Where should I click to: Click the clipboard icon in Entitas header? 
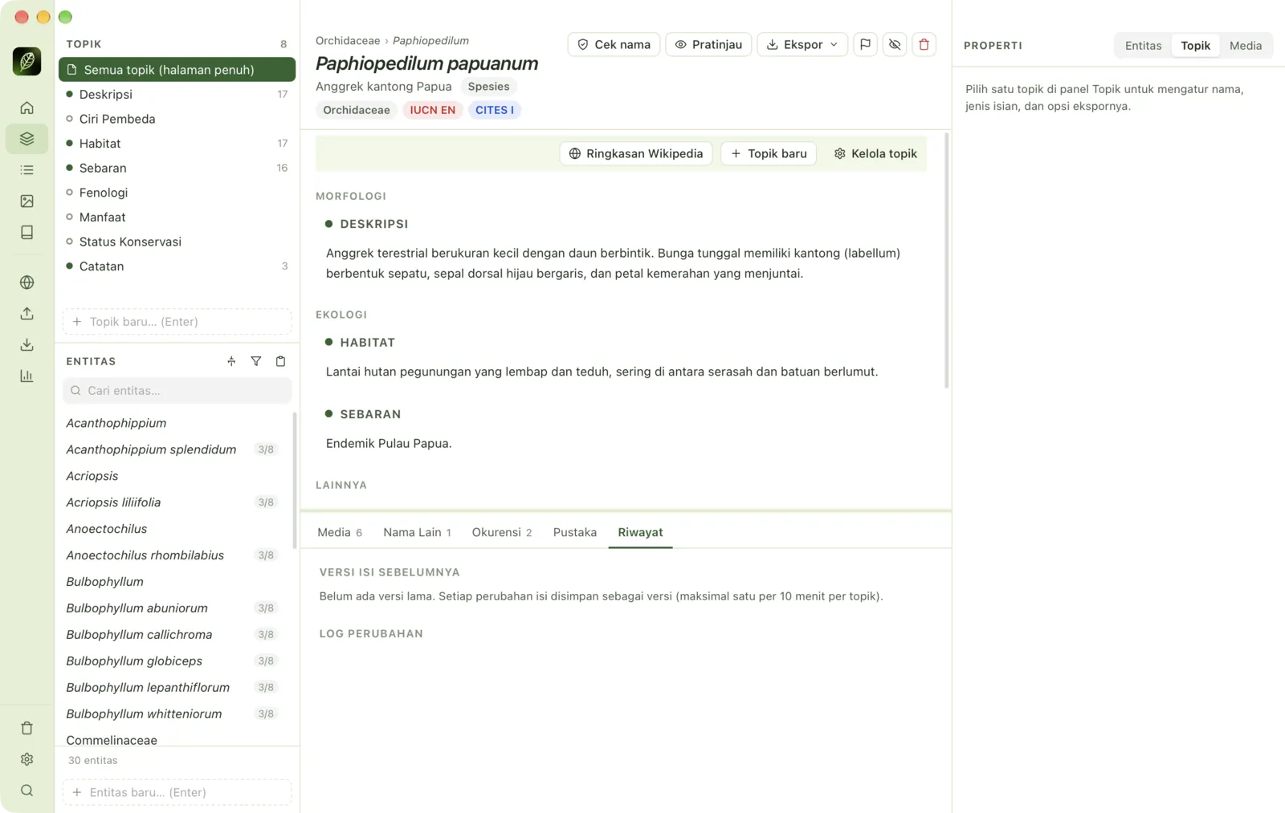coord(280,361)
